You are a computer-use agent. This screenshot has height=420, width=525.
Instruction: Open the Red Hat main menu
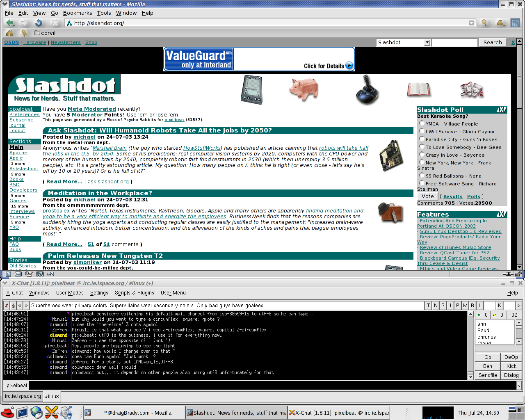7,412
